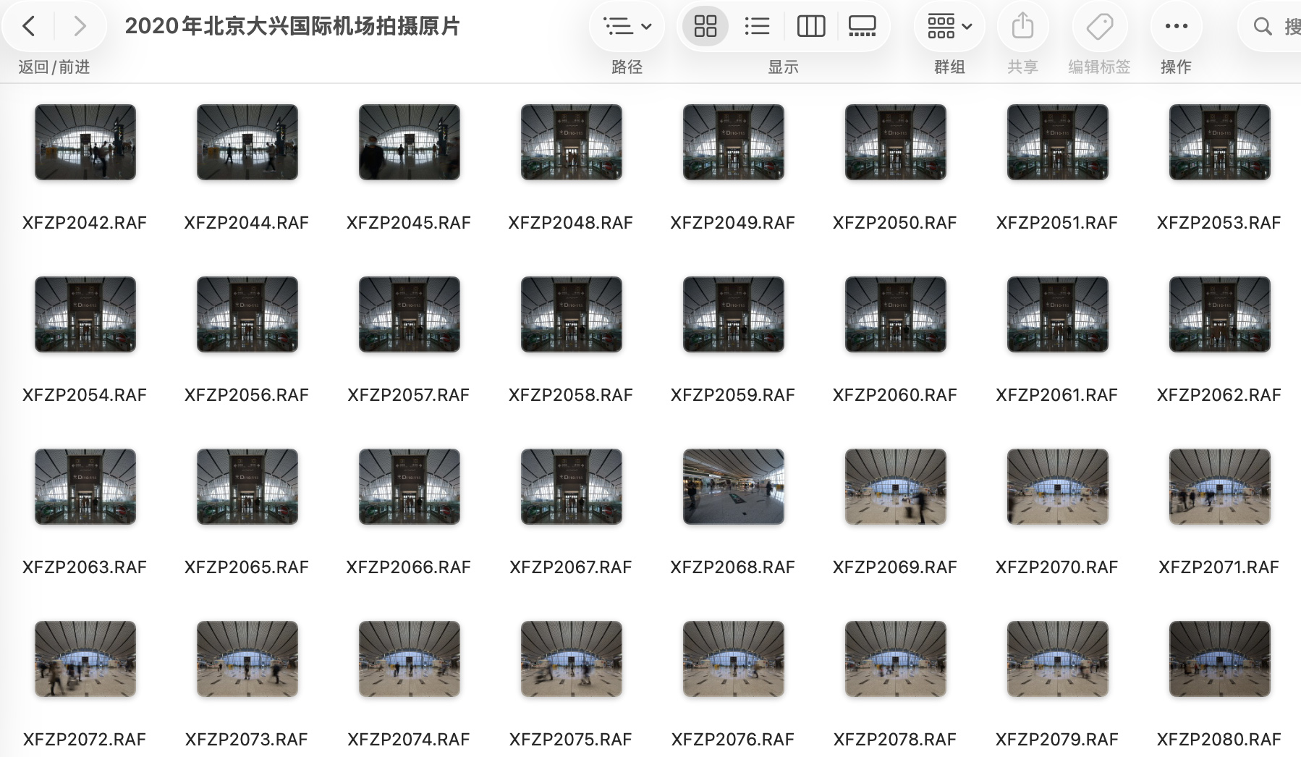Click the file name XFZP2067.RAF
Screen dimensions: 1301x757
click(571, 567)
